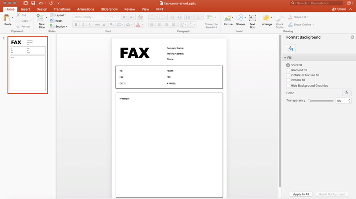Click the Paste icon in Clipboard group
This screenshot has height=199, width=356.
(7, 19)
